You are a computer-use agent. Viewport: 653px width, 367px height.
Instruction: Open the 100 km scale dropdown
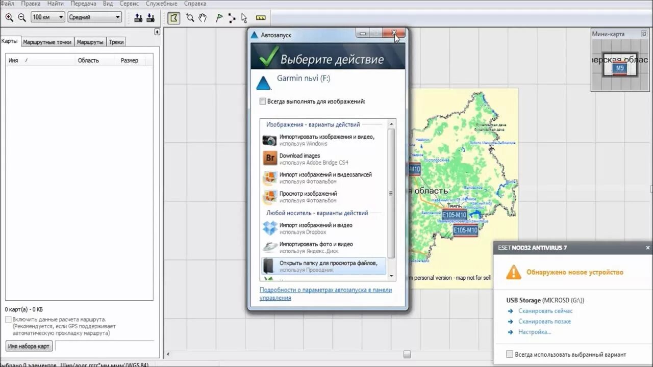point(48,17)
